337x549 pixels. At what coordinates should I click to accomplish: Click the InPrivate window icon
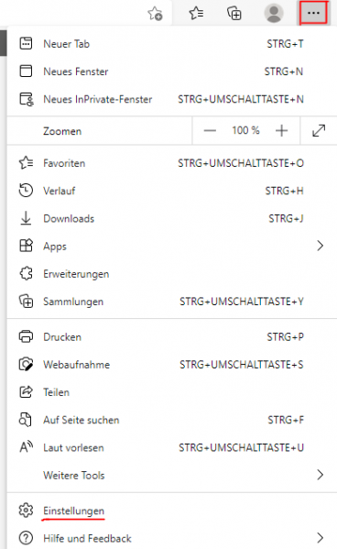27,99
